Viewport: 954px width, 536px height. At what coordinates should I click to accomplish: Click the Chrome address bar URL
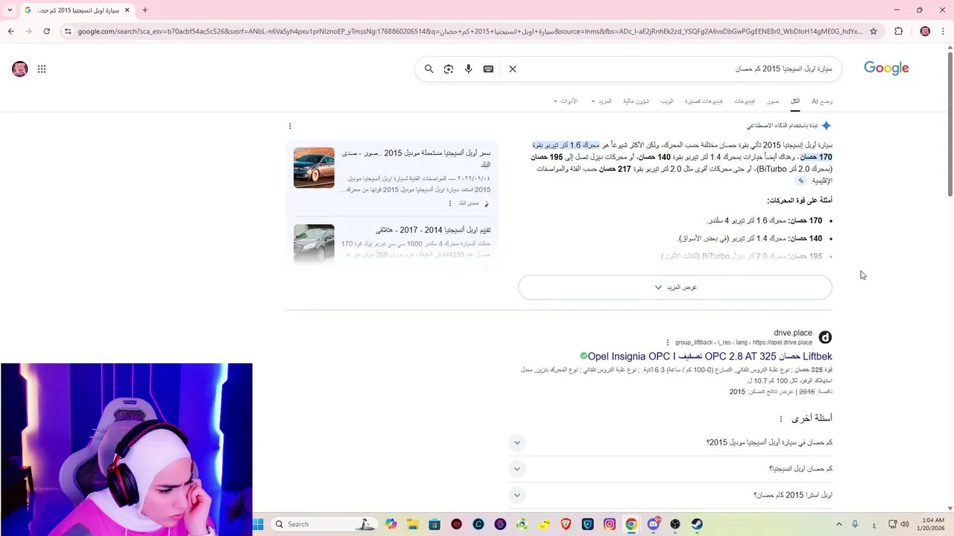click(470, 31)
